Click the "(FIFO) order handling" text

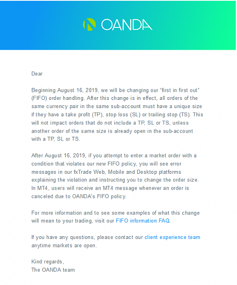click(x=58, y=98)
